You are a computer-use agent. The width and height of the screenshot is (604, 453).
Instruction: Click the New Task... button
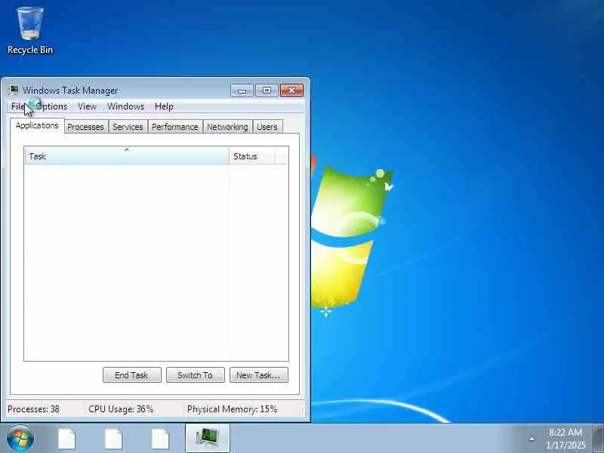click(x=258, y=375)
